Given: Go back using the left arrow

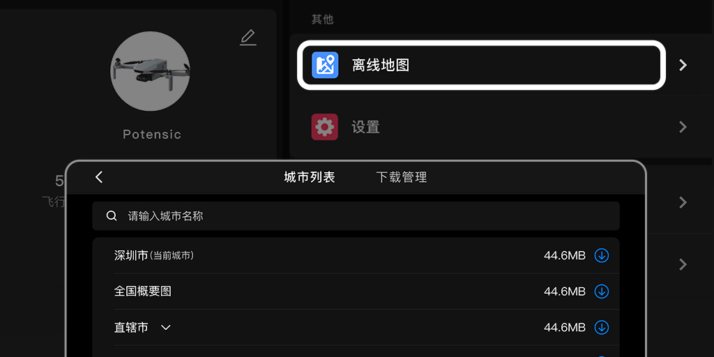Looking at the screenshot, I should (x=99, y=177).
